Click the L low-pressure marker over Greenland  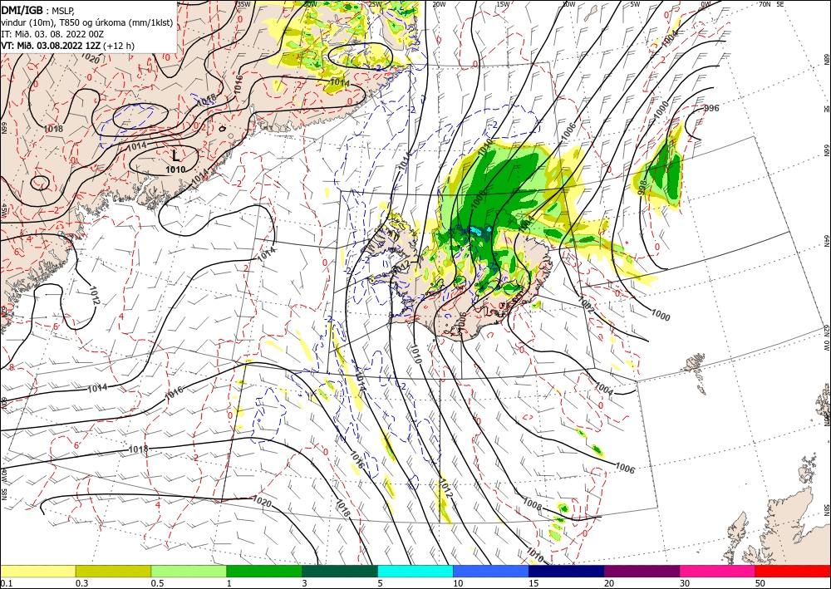(x=175, y=155)
